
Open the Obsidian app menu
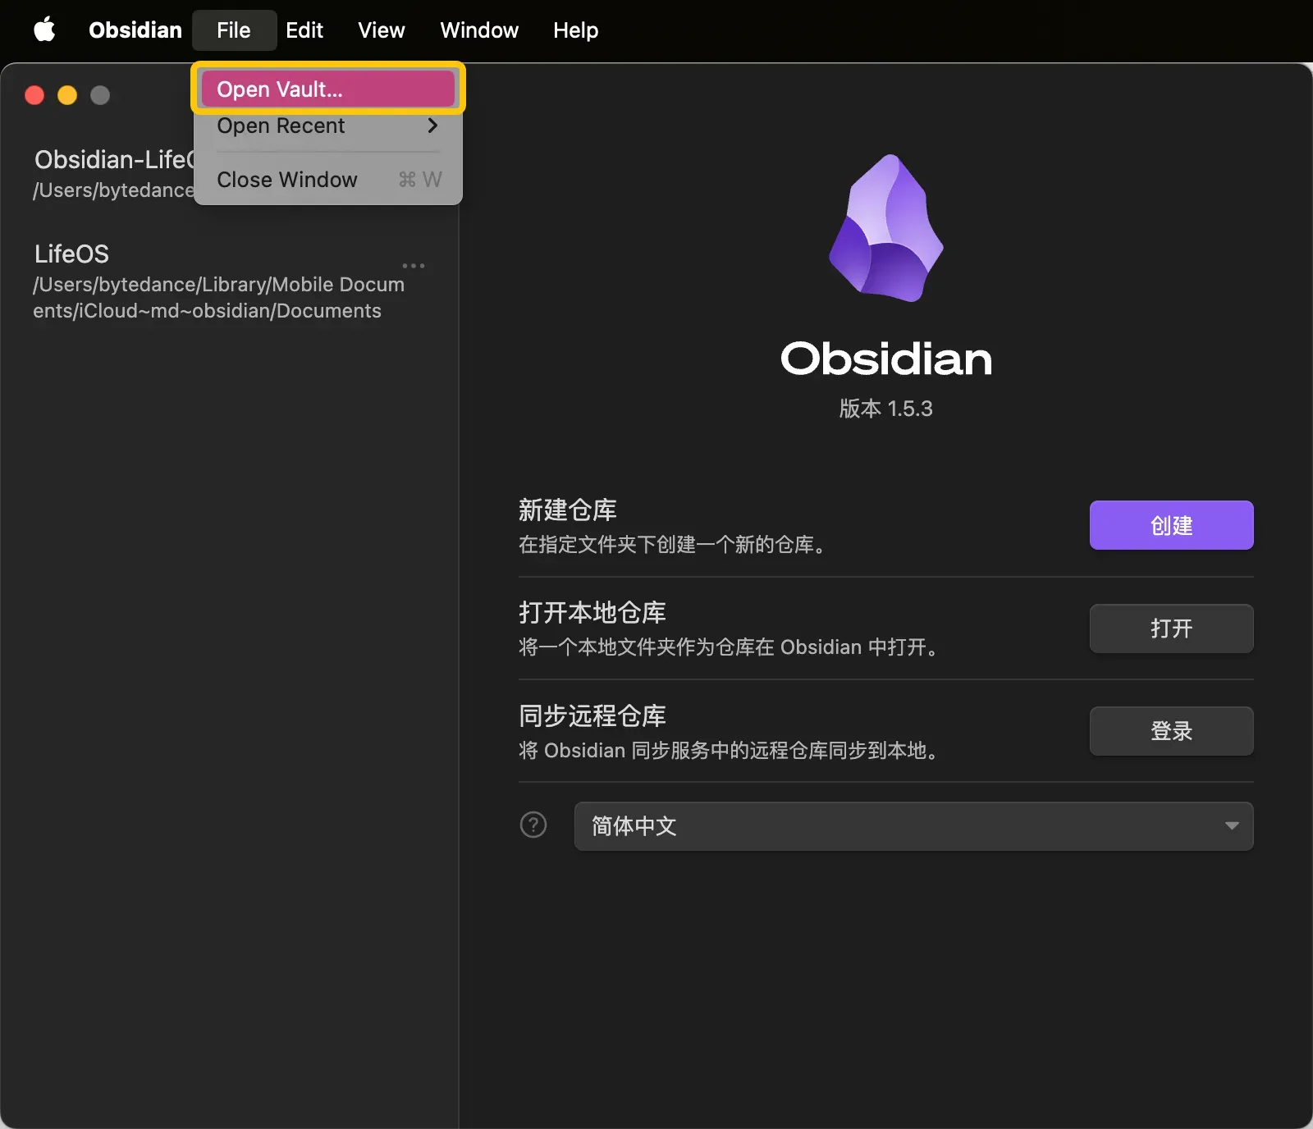point(135,30)
